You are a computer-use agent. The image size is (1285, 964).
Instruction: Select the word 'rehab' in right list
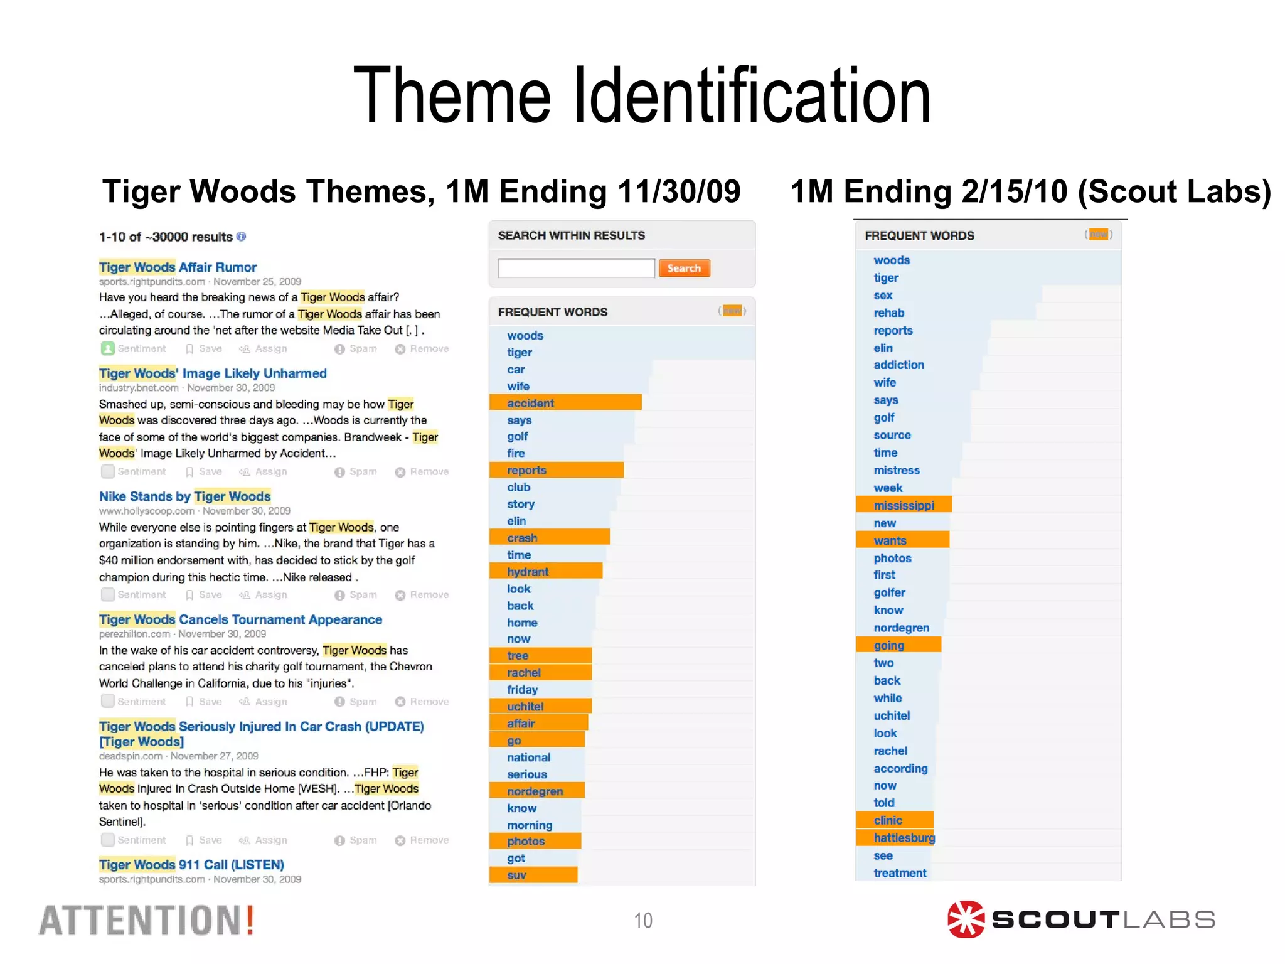pos(889,313)
